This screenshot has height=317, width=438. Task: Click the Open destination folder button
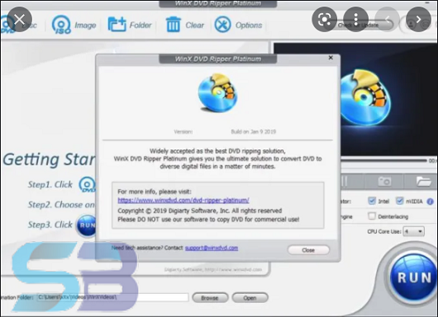point(250,298)
